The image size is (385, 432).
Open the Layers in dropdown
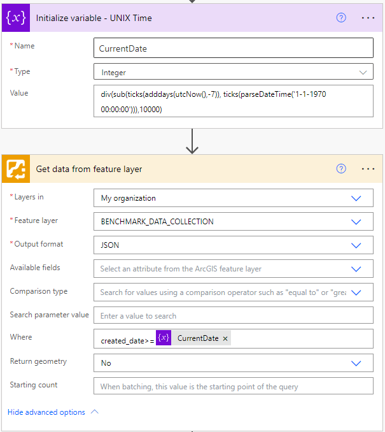click(356, 198)
